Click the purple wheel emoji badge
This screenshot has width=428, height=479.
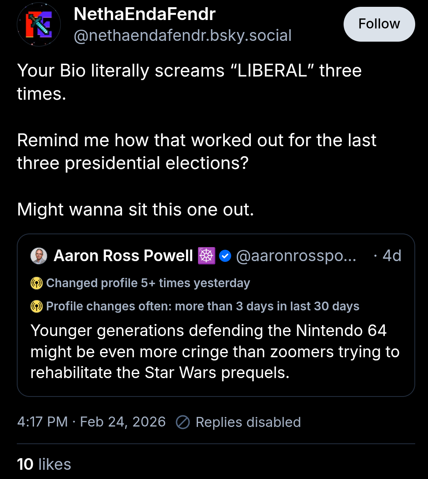[206, 256]
